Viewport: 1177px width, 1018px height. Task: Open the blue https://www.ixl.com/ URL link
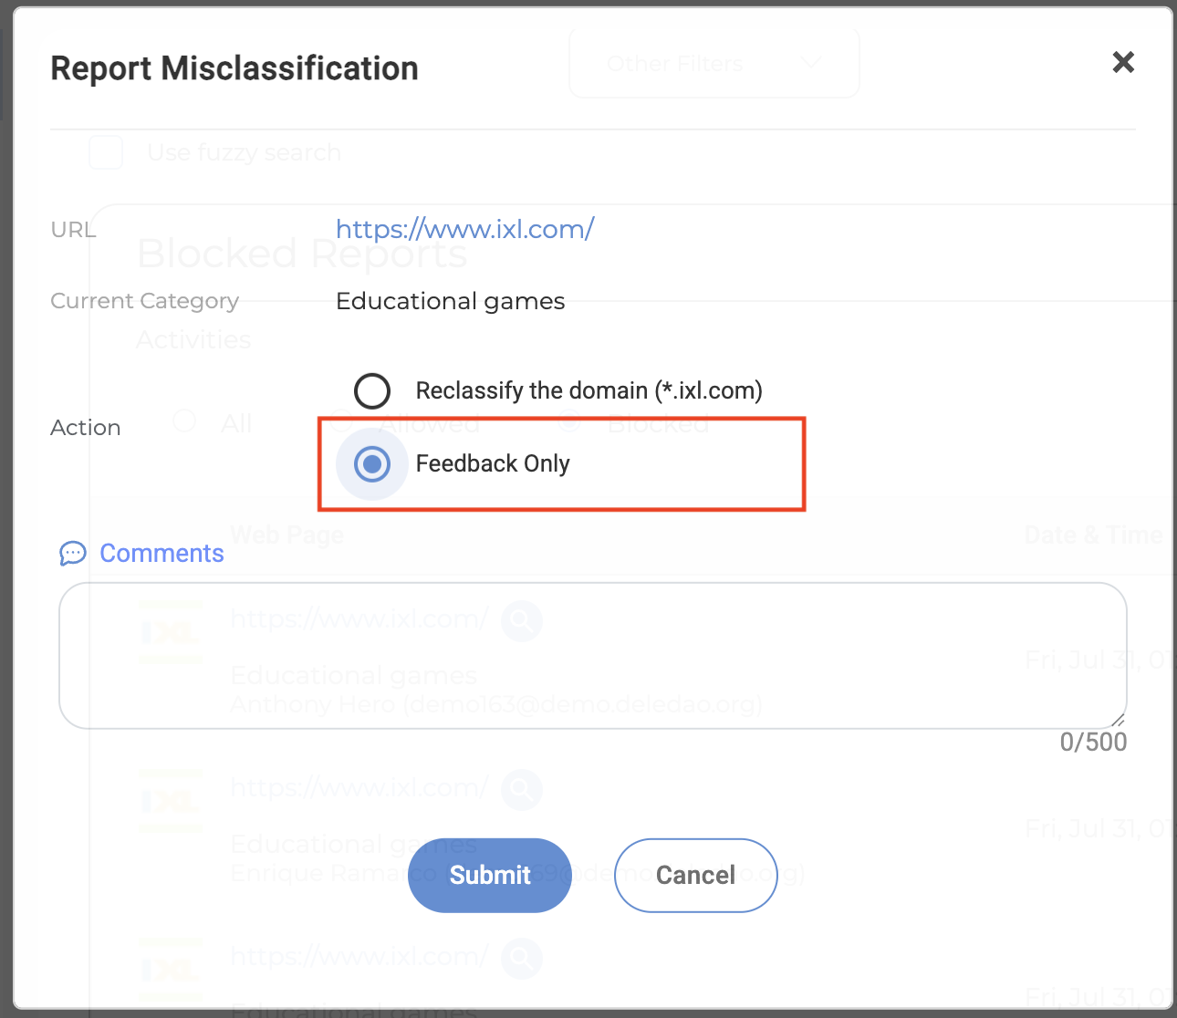[465, 229]
